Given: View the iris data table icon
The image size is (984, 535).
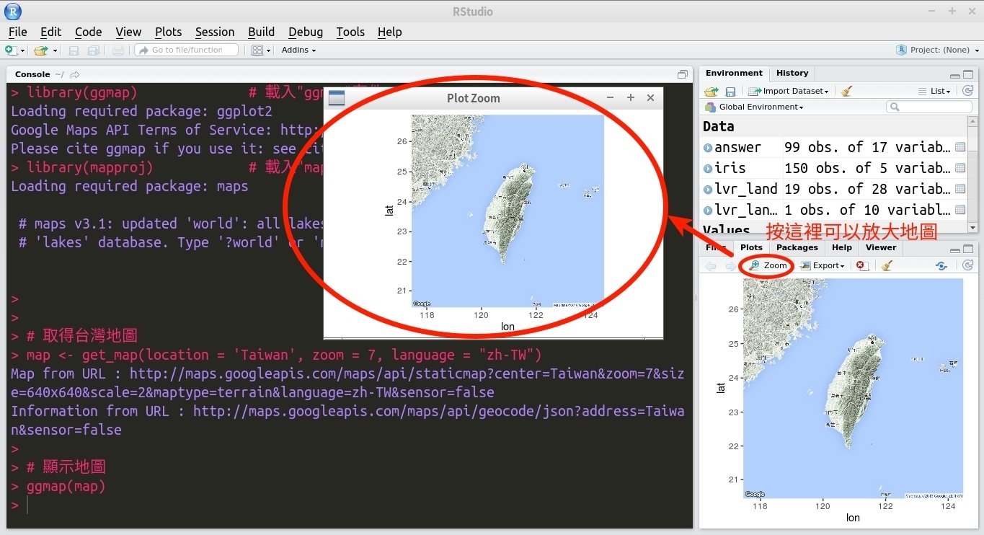Looking at the screenshot, I should coord(960,168).
